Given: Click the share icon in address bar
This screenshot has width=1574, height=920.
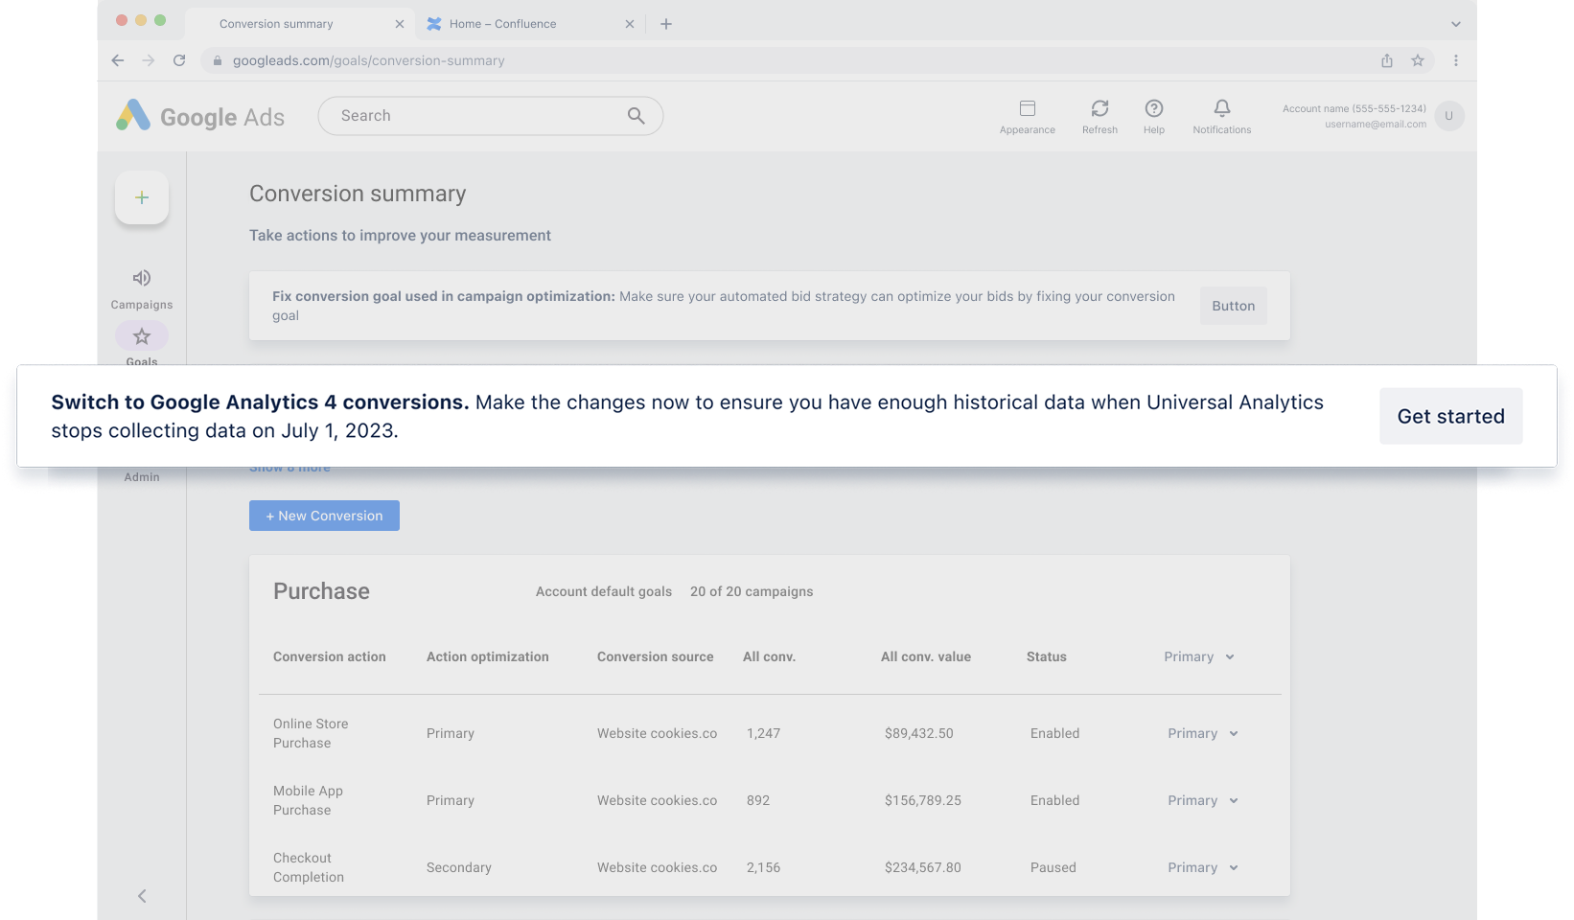Looking at the screenshot, I should [1387, 60].
